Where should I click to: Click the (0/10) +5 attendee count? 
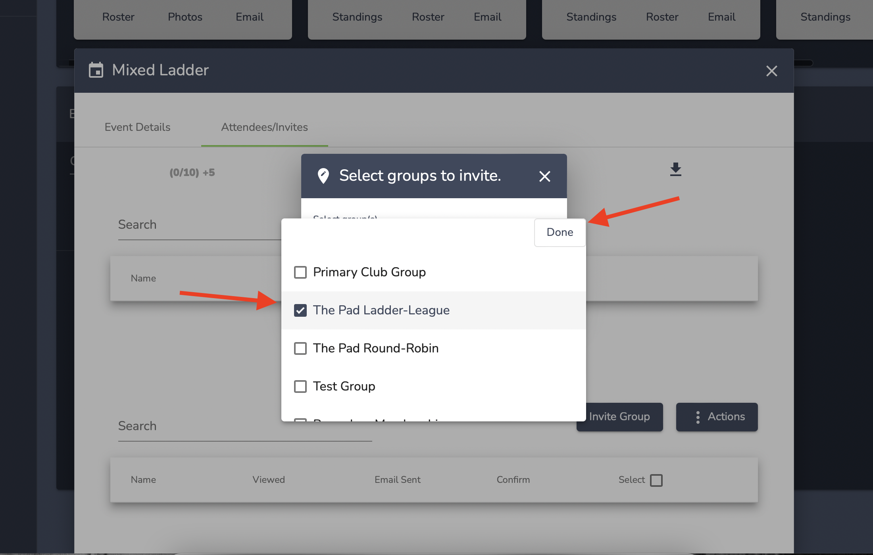(x=192, y=172)
